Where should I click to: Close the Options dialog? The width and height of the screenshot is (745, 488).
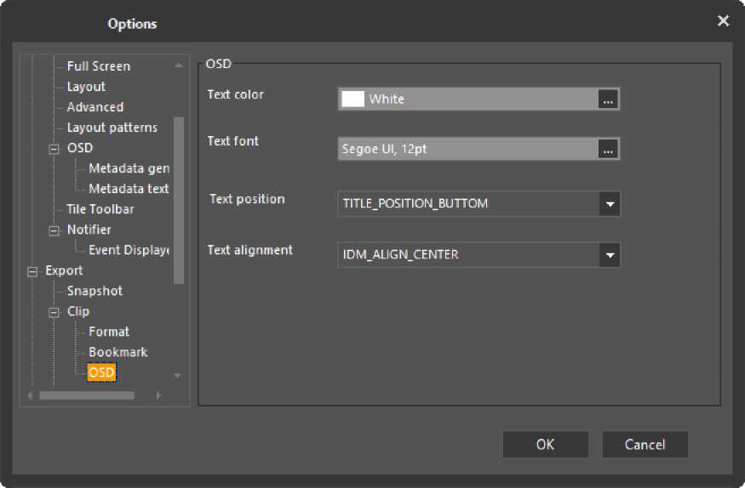coord(723,21)
